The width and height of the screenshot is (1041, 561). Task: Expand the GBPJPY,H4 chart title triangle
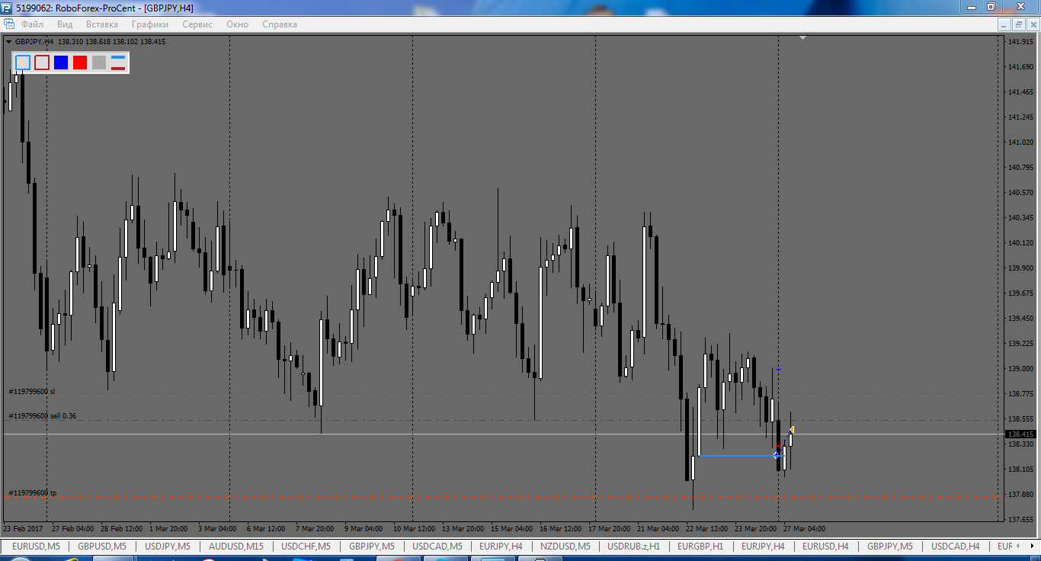pyautogui.click(x=8, y=42)
